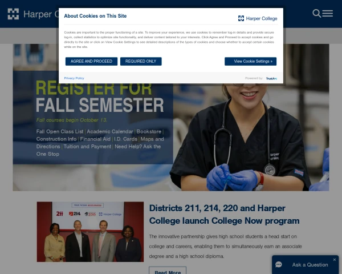Click Agree and Proceed button
This screenshot has width=342, height=274.
coord(91,62)
